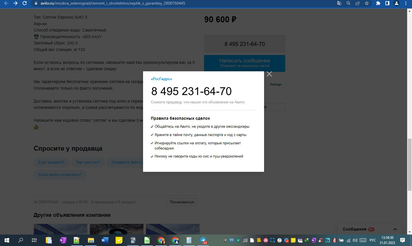The image size is (412, 246).
Task: Open Chrome extensions puzzle icon
Action: point(378,3)
